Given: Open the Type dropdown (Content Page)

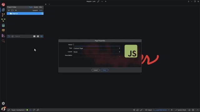Looking at the screenshot, I should [x=97, y=48].
